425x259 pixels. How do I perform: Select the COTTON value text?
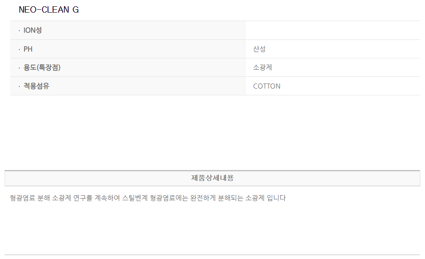click(267, 86)
